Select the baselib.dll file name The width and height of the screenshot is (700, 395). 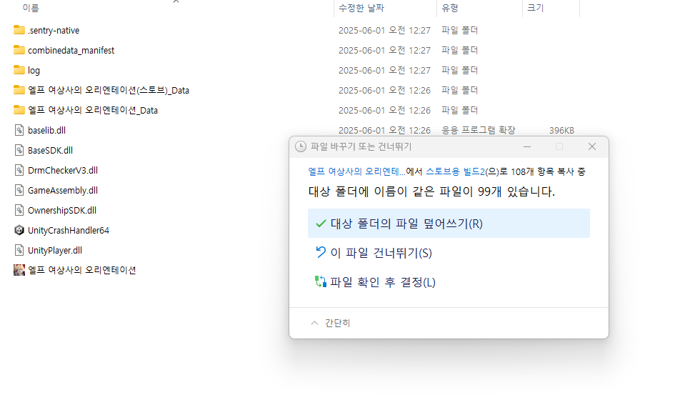pos(46,130)
